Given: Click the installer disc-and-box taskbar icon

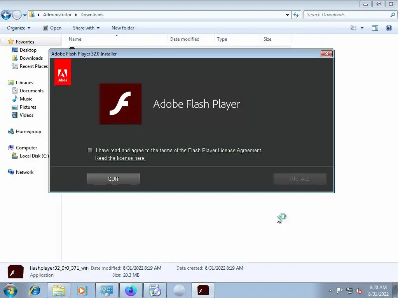Looking at the screenshot, I should (x=155, y=290).
